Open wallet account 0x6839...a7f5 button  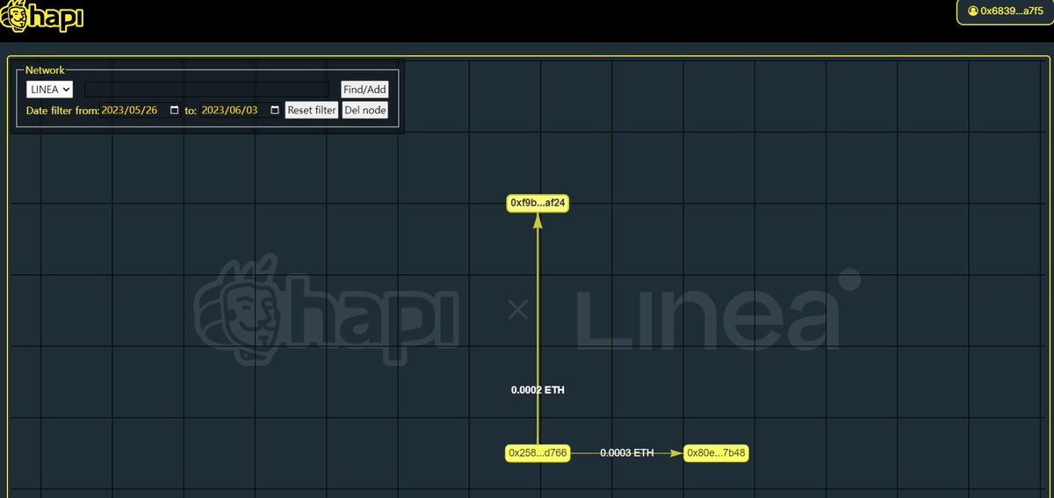[1005, 11]
